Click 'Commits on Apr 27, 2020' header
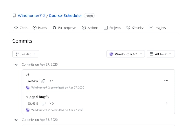Viewport: 187px width, 126px height. [40, 65]
